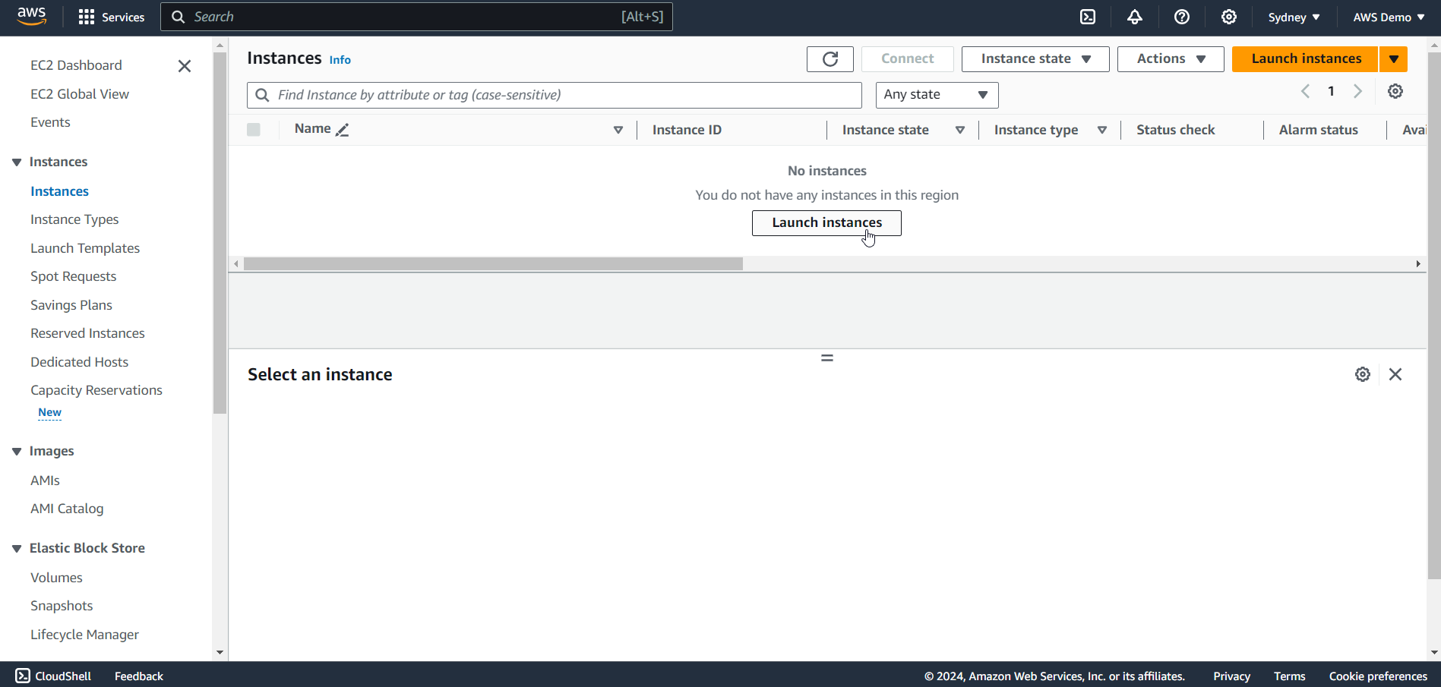Open the Services grid menu
The height and width of the screenshot is (687, 1441).
[x=112, y=17]
